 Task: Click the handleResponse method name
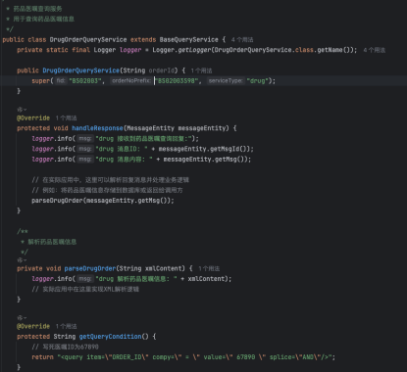[x=97, y=128]
